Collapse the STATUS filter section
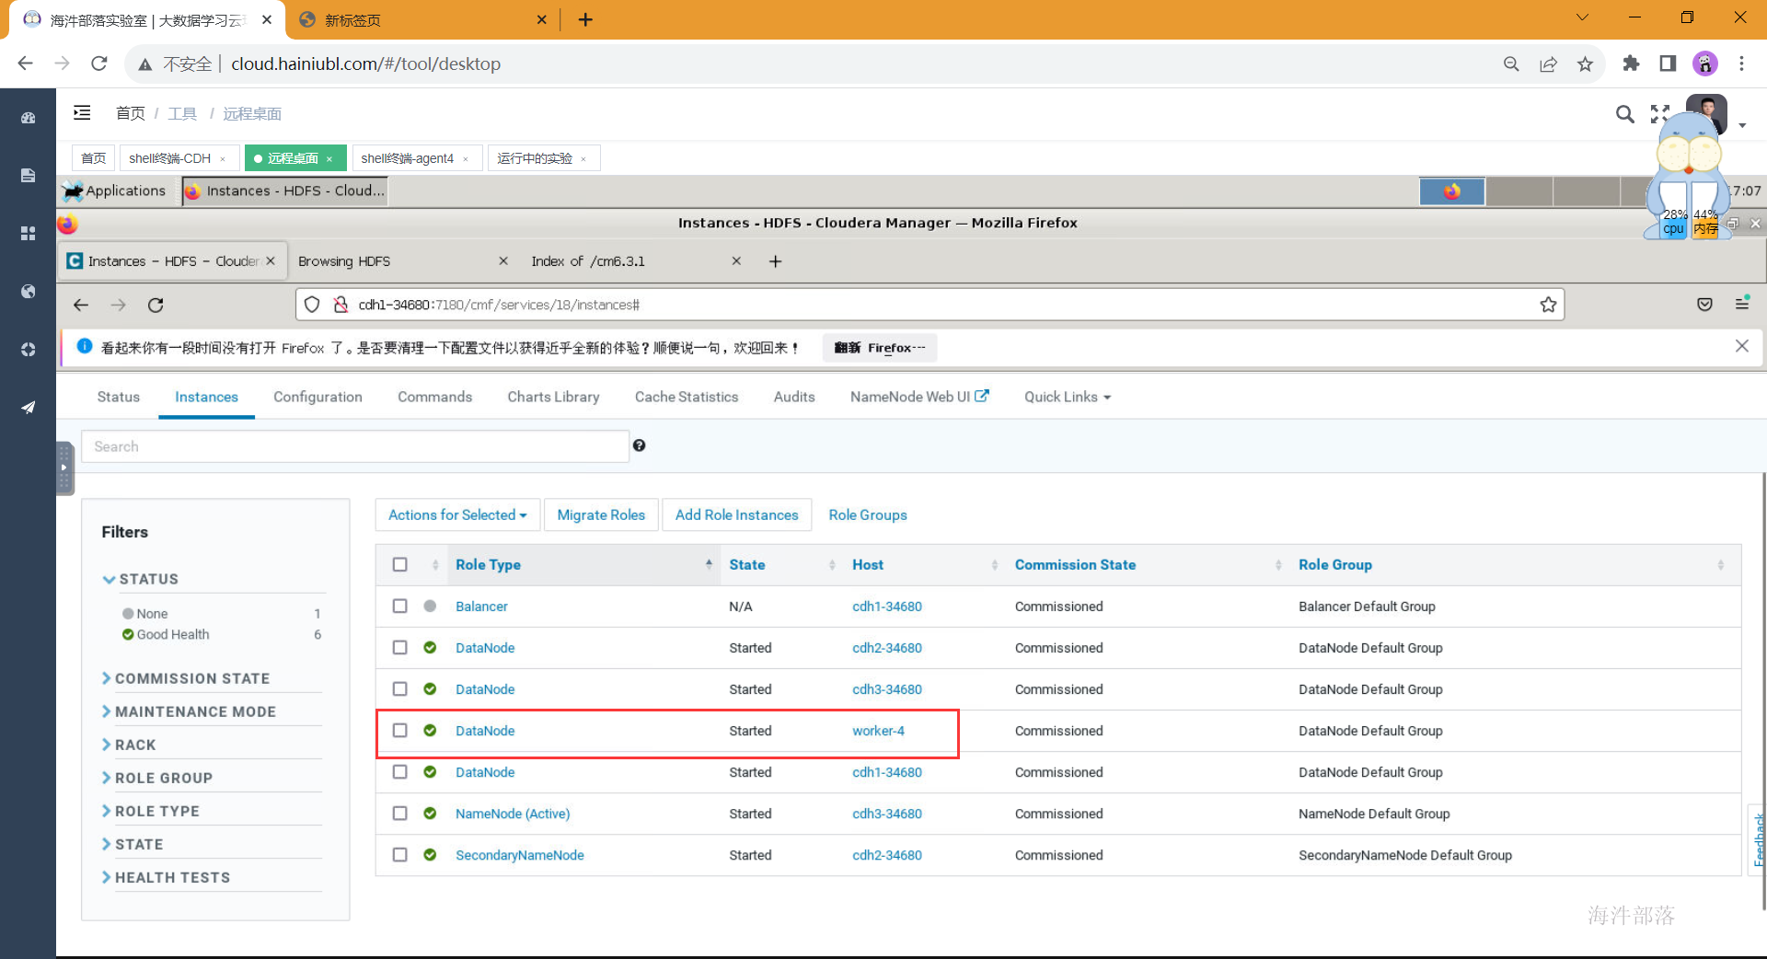 click(142, 579)
